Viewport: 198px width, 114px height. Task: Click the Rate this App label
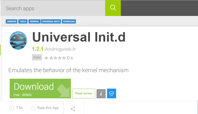[48, 108]
